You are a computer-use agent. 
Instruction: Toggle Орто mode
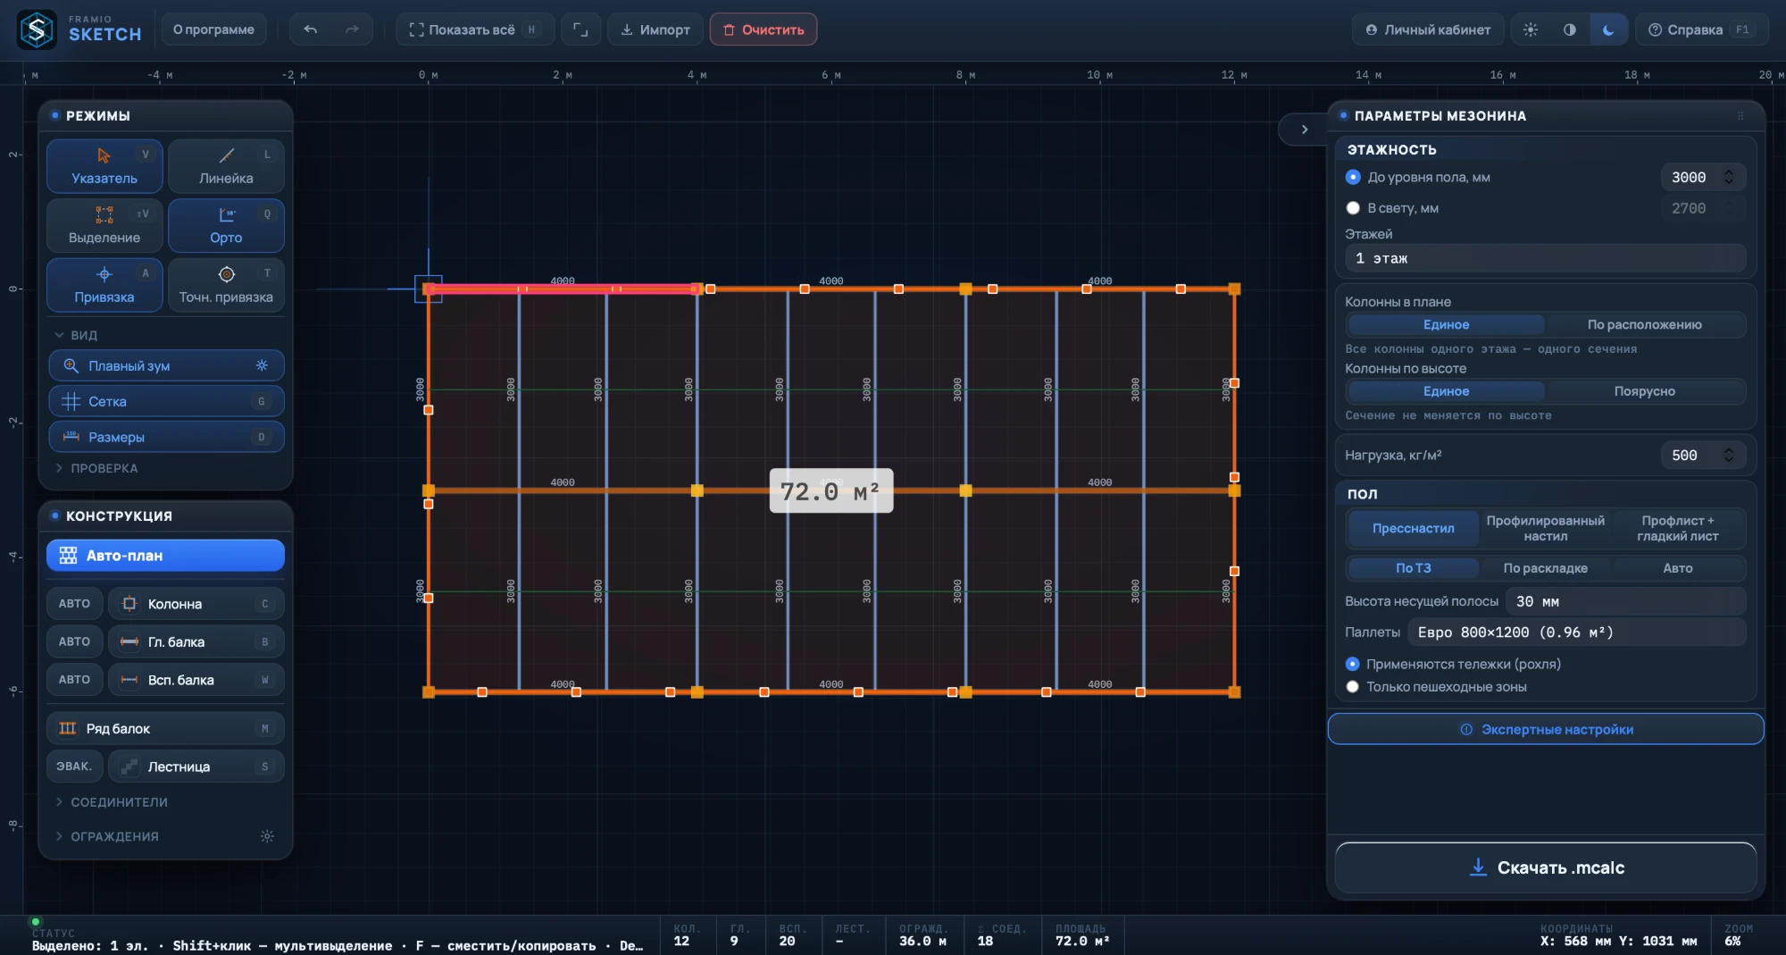[x=226, y=225]
